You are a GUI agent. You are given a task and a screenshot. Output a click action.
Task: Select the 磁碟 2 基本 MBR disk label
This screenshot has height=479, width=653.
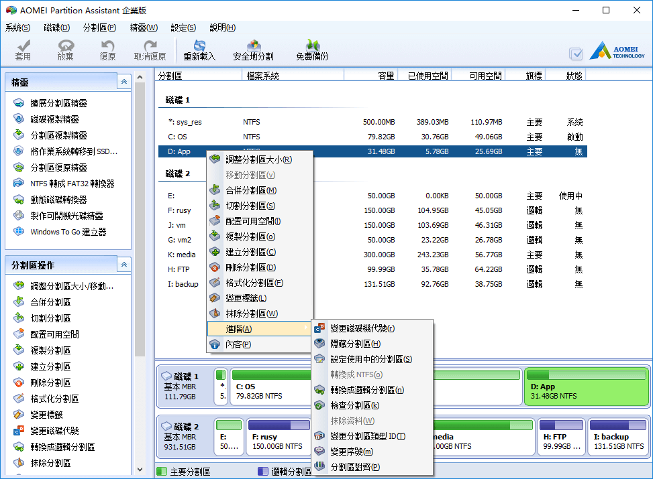[182, 437]
